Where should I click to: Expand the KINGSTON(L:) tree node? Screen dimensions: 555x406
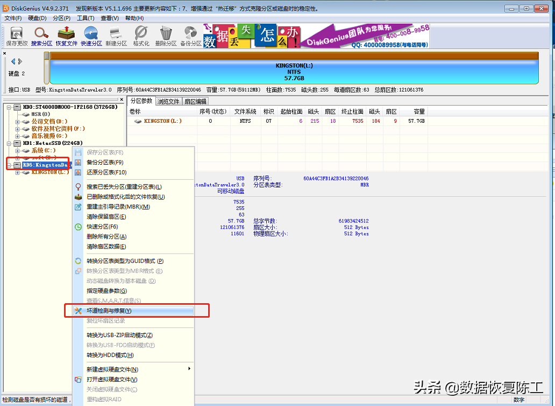pos(17,172)
